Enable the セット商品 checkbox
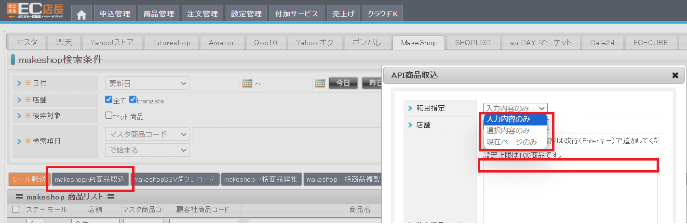The width and height of the screenshot is (687, 224). pos(108,115)
